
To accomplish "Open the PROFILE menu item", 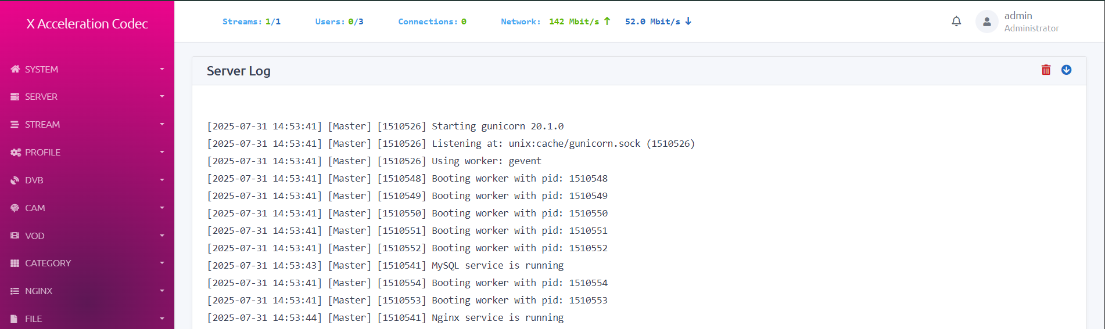I will click(x=87, y=153).
